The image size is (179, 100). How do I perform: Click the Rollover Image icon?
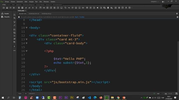[x=112, y=8]
